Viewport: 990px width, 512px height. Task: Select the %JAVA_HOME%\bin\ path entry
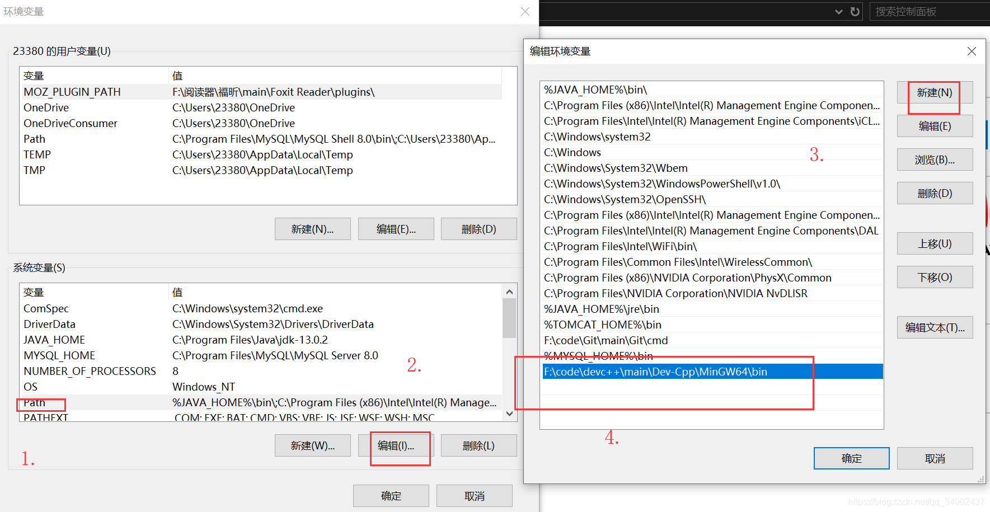(x=712, y=90)
